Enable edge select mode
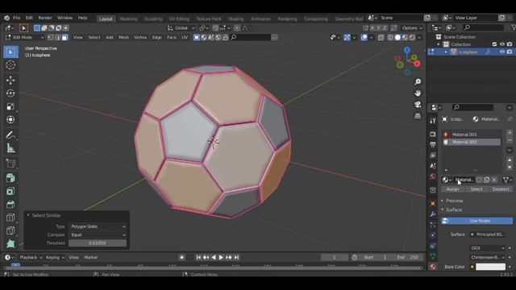This screenshot has width=516, height=290. pos(57,38)
